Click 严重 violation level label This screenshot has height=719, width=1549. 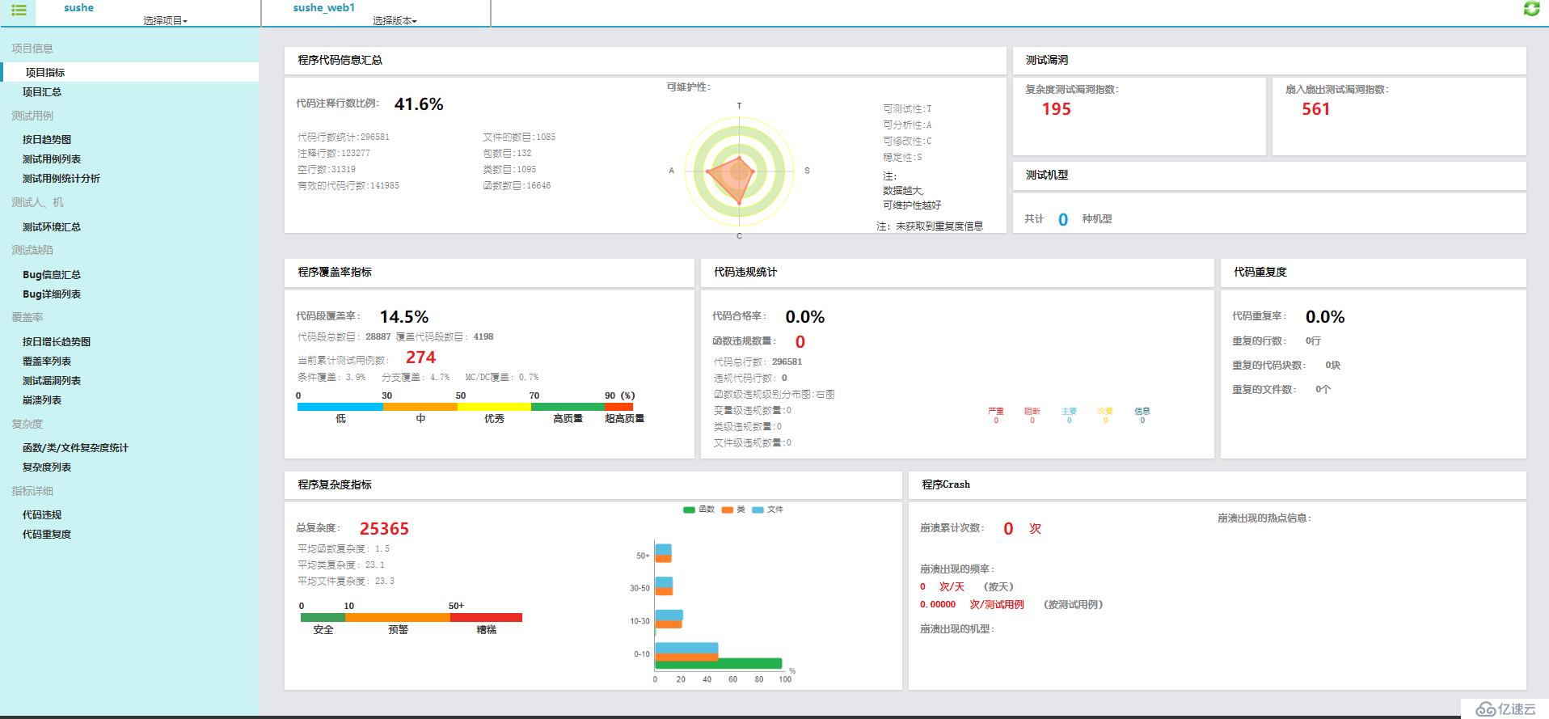(x=996, y=412)
